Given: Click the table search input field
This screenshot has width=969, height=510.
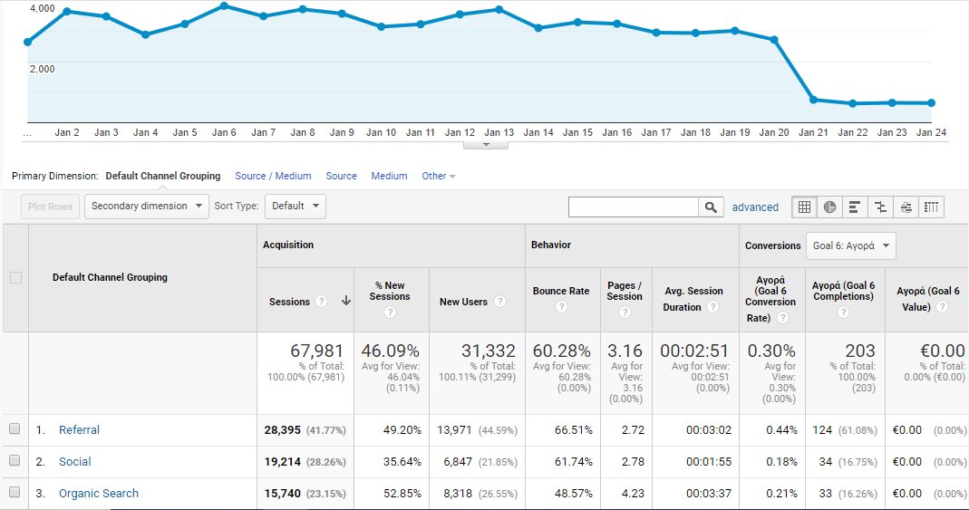Looking at the screenshot, I should tap(633, 207).
